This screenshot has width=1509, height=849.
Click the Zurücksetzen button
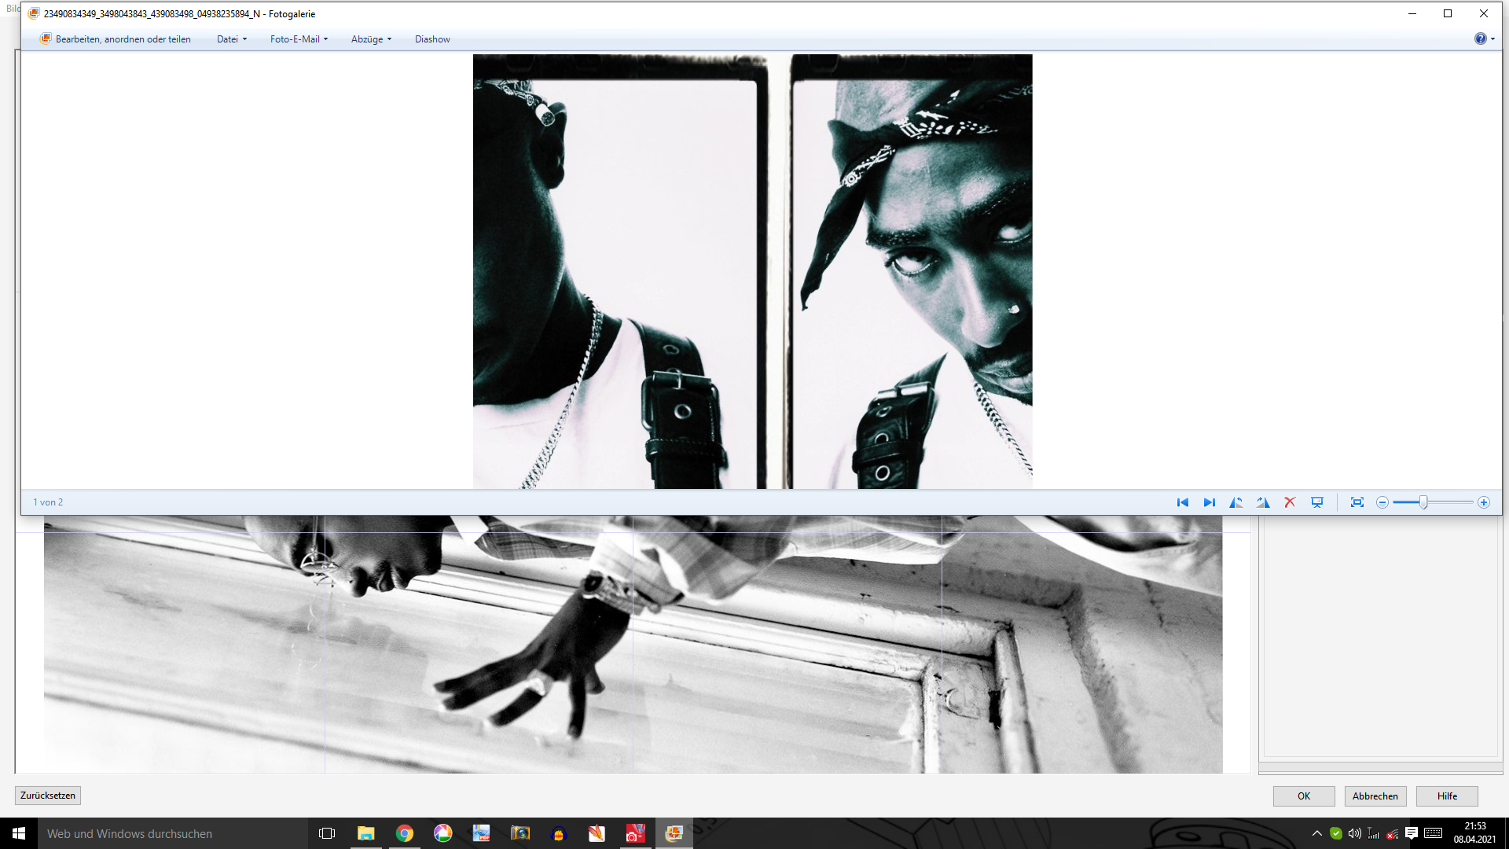point(48,796)
